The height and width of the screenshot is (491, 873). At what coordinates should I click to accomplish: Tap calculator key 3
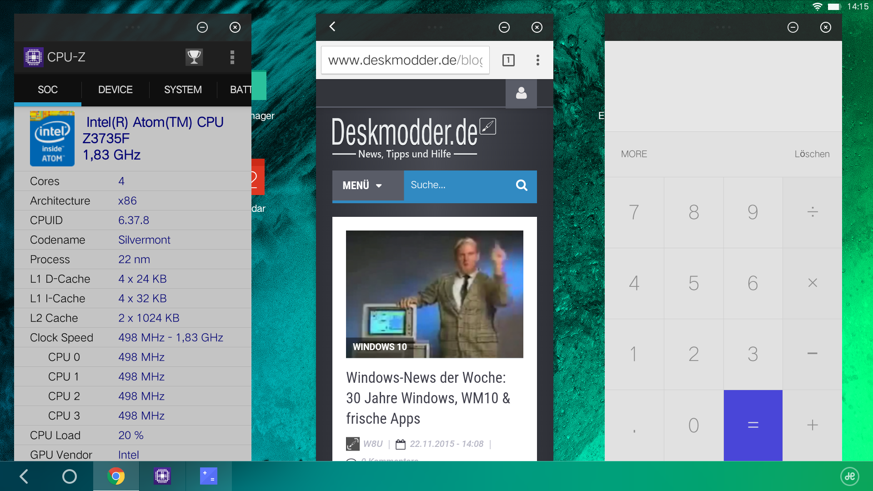(x=753, y=354)
